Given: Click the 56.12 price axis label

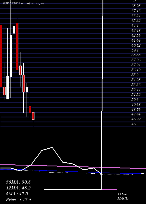Looking at the screenshot, I should (x=136, y=70).
